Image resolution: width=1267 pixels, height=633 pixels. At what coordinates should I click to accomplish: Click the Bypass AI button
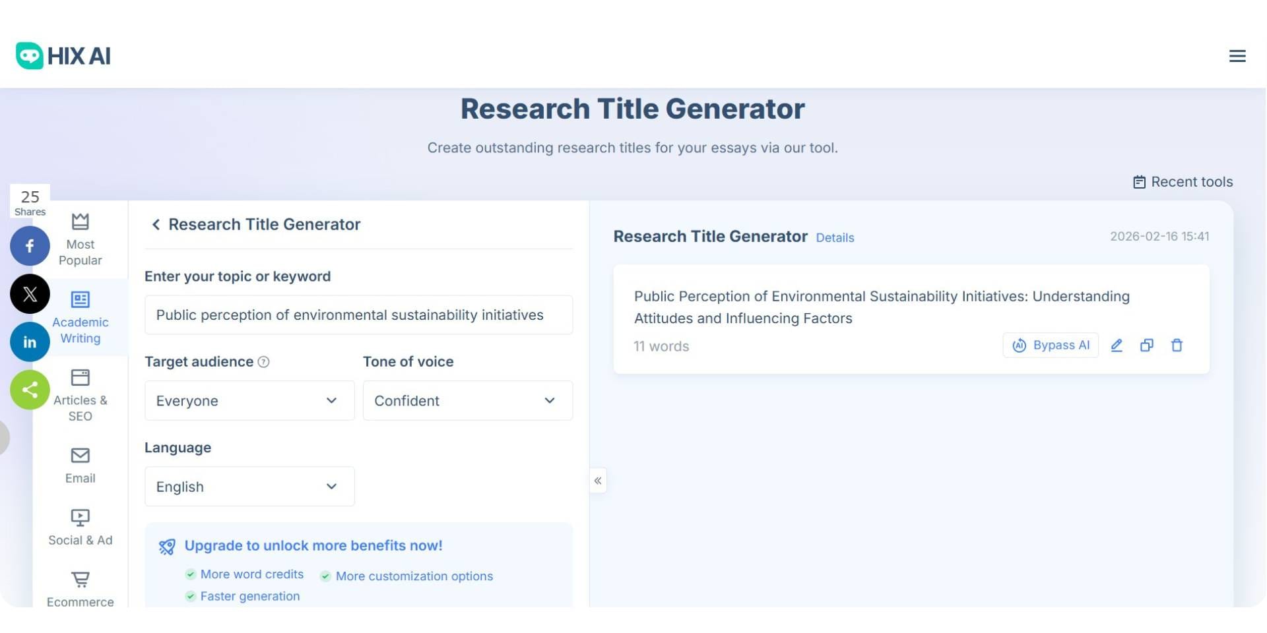click(1051, 345)
